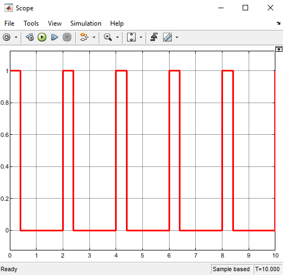Open the Triggers icon
The width and height of the screenshot is (283, 275).
pyautogui.click(x=154, y=37)
